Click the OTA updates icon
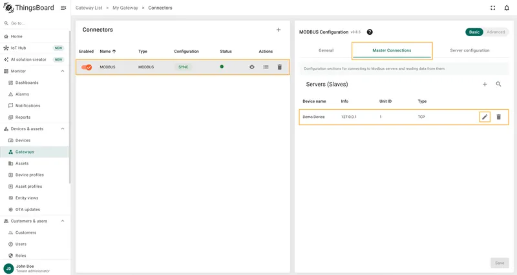The width and height of the screenshot is (517, 275). 10,209
